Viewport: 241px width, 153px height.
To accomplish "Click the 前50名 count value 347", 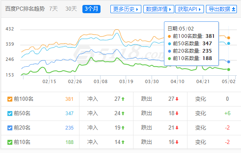I will point(69,114).
